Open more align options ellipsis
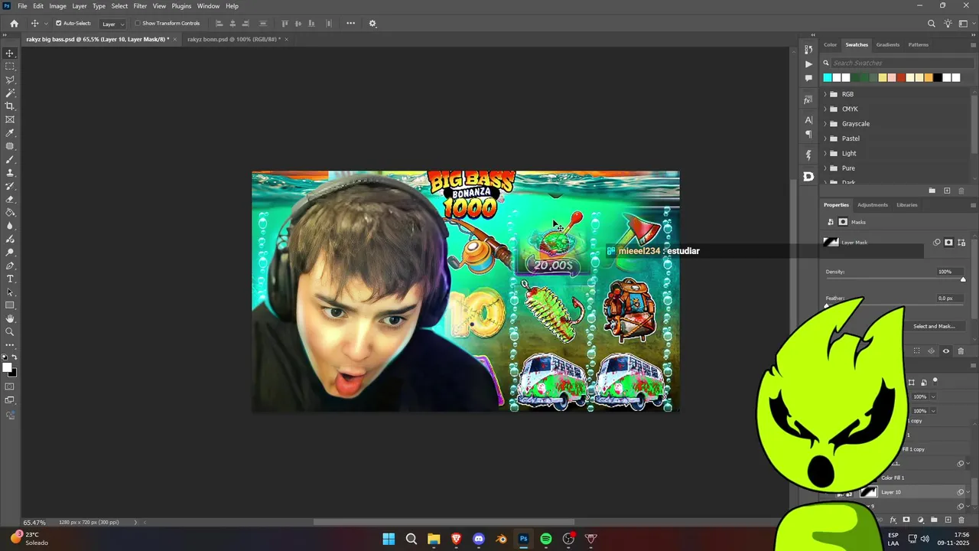Image resolution: width=979 pixels, height=551 pixels. (x=350, y=23)
